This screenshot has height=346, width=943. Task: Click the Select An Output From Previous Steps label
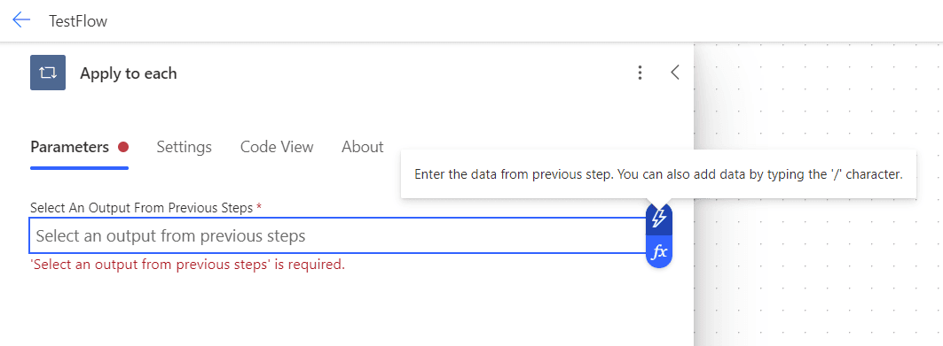click(141, 208)
